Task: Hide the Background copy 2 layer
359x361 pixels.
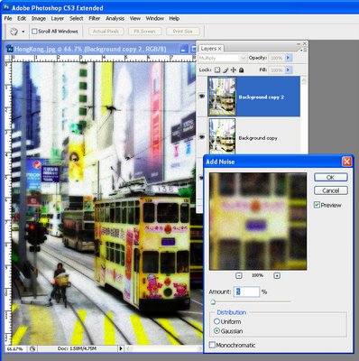Action: (x=202, y=97)
